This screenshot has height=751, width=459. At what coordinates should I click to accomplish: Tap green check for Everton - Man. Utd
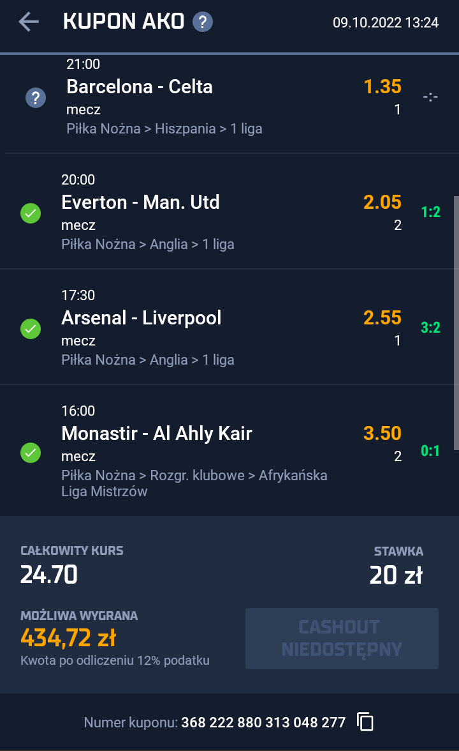coord(31,213)
